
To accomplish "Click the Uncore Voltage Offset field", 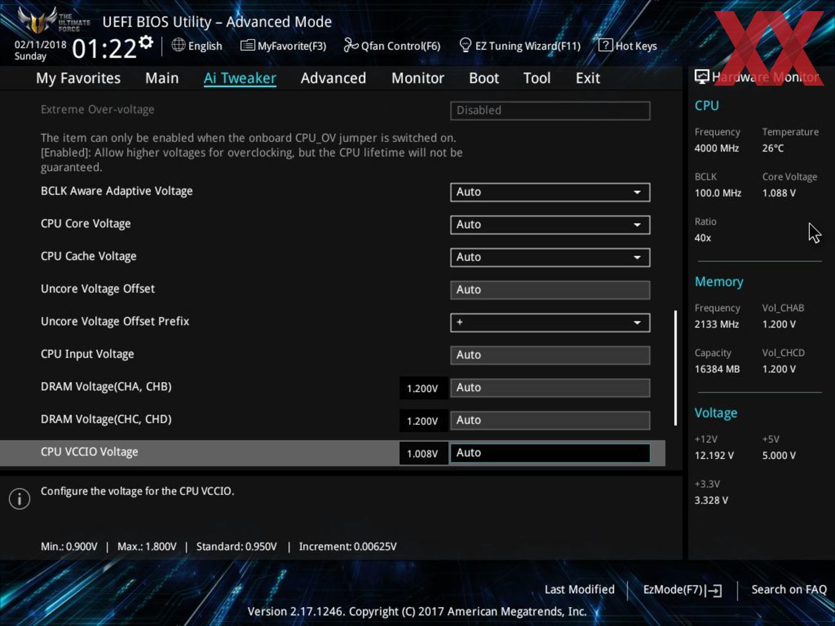I will coord(550,290).
